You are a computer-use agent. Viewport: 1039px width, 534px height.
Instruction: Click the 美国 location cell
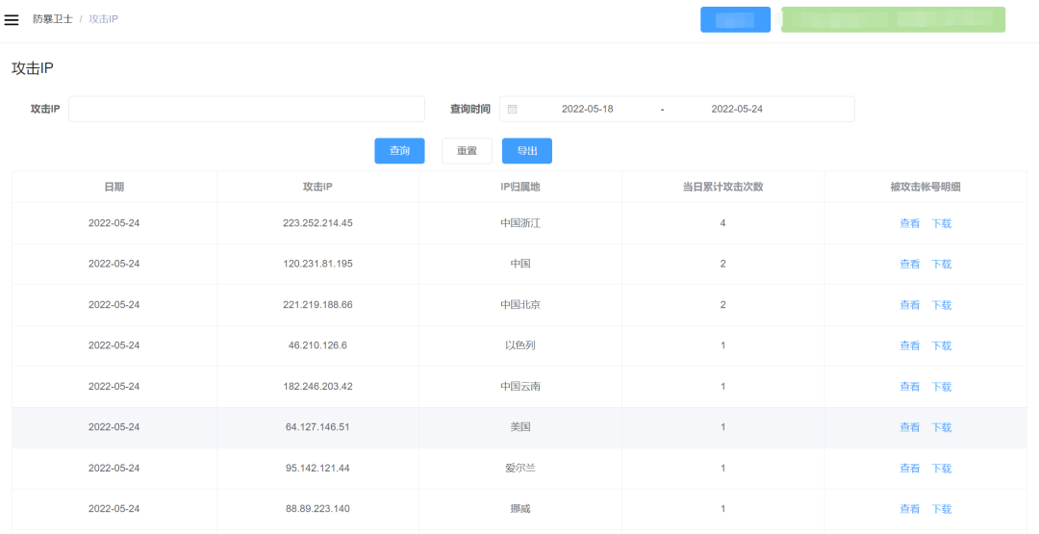(x=520, y=427)
